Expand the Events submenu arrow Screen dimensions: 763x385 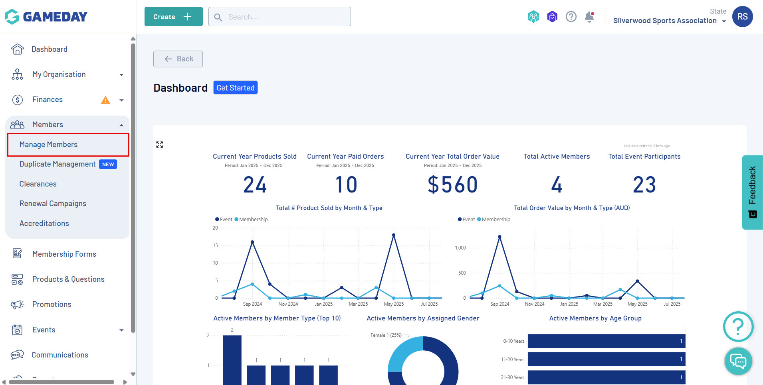(x=121, y=330)
